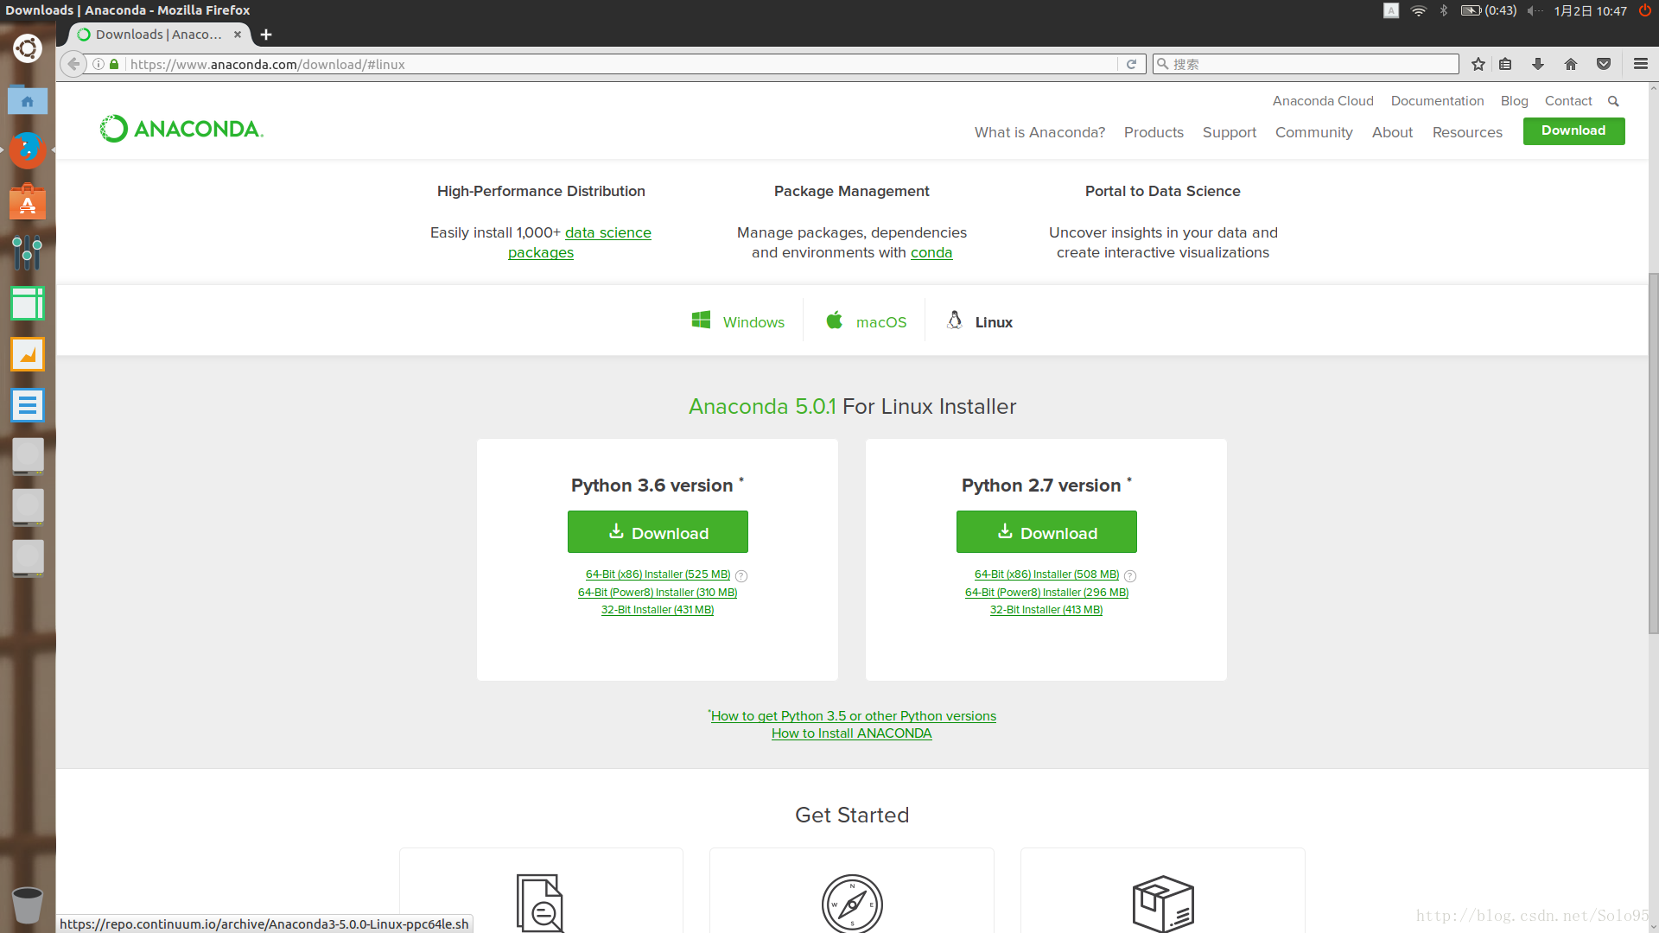
Task: Open LibreOffice Impress from dock
Action: coord(28,354)
